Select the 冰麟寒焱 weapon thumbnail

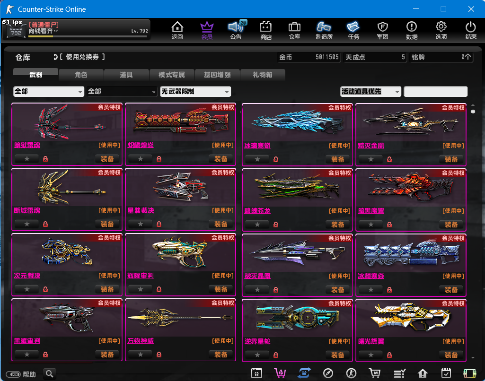[411, 254]
